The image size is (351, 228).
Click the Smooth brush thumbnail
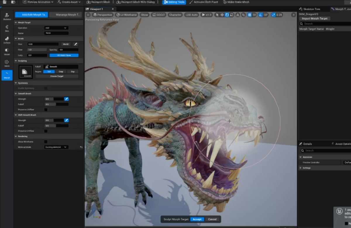coord(26,72)
